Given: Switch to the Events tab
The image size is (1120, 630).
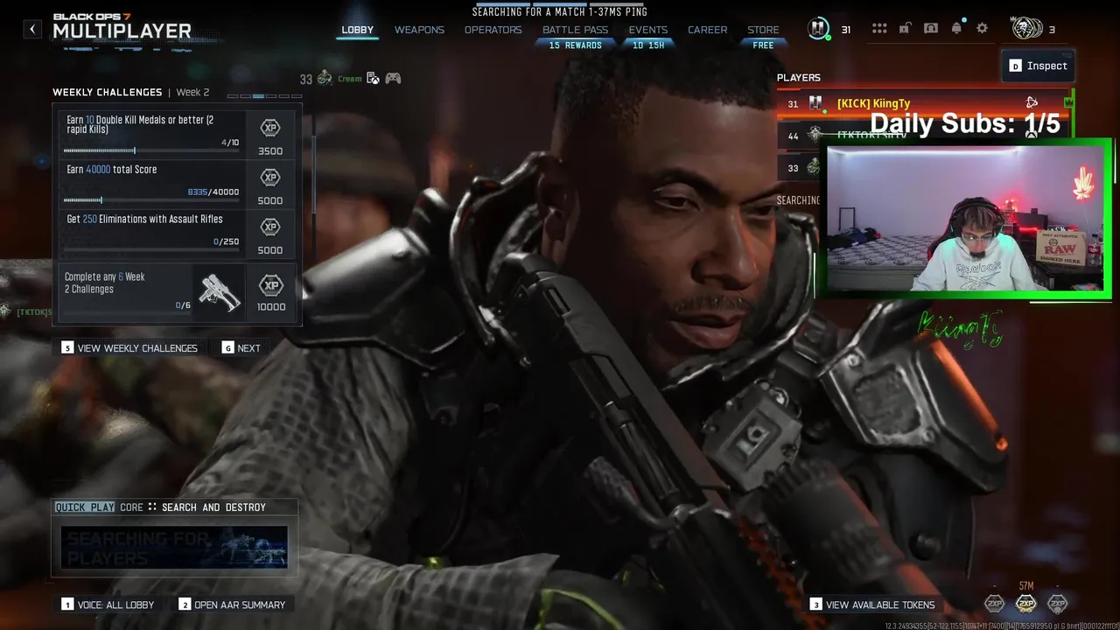Looking at the screenshot, I should (647, 30).
